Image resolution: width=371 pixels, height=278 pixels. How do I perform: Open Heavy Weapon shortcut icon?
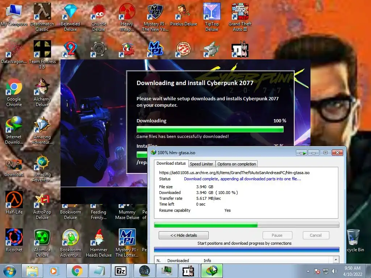click(127, 17)
